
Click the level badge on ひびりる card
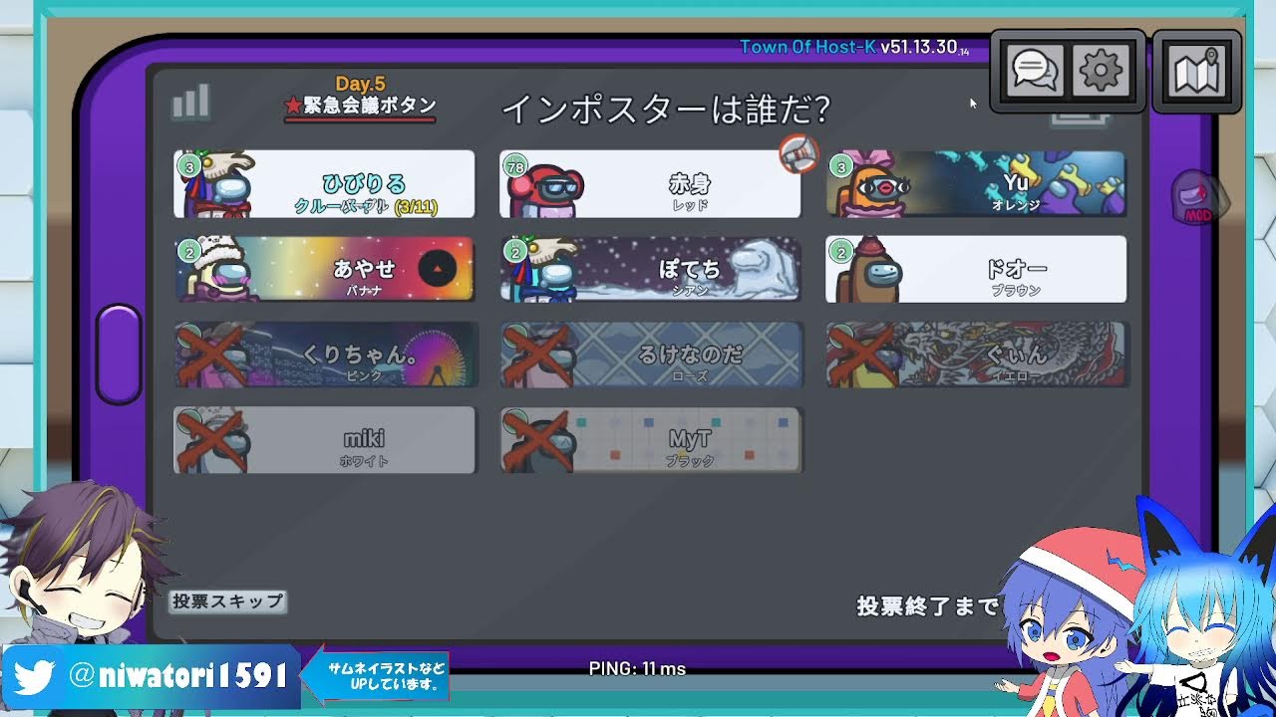[x=189, y=166]
